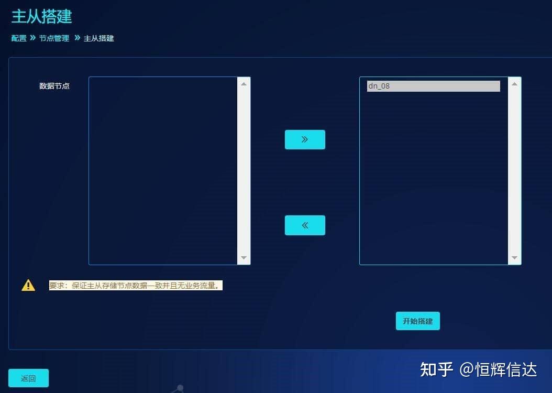Click the 主从搭建 page title
The height and width of the screenshot is (393, 552).
click(x=41, y=17)
